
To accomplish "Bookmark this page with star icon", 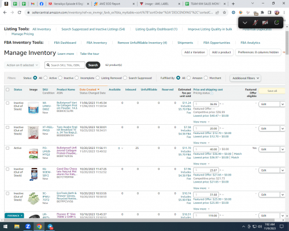I will point(224,13).
